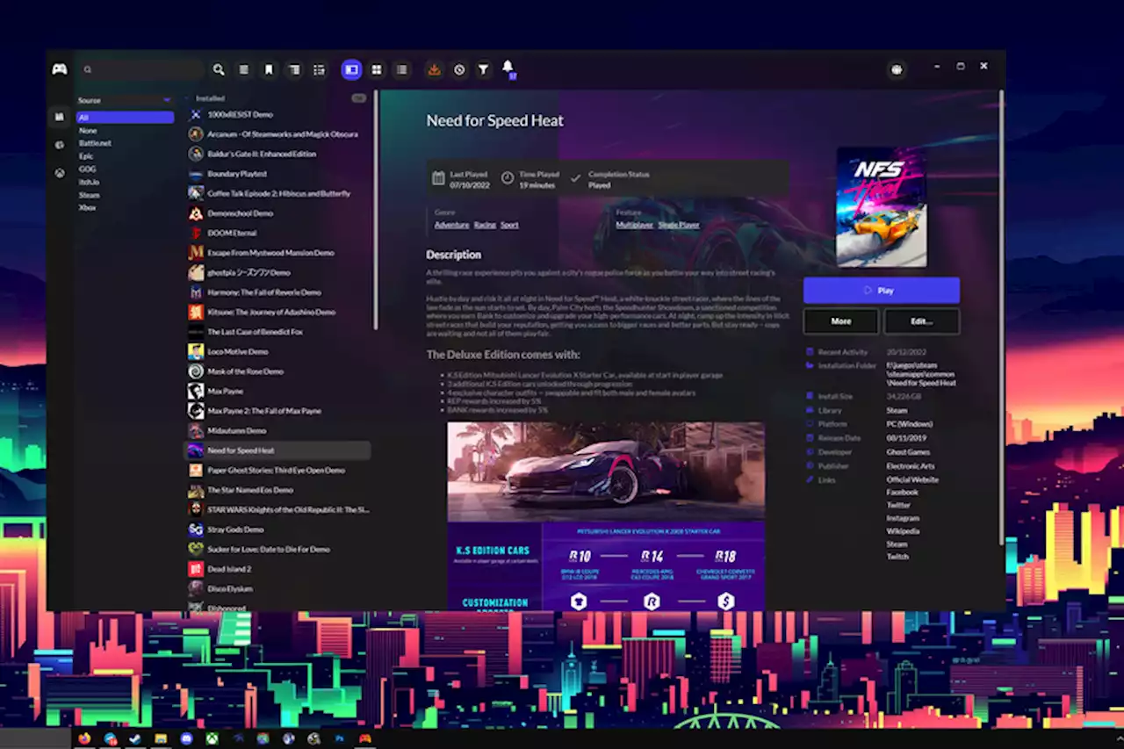The height and width of the screenshot is (749, 1124).
Task: Select the GOG source filter
Action: (87, 169)
